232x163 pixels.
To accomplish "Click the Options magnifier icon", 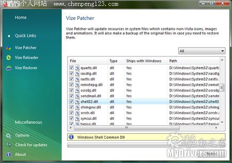I will click(8, 136).
